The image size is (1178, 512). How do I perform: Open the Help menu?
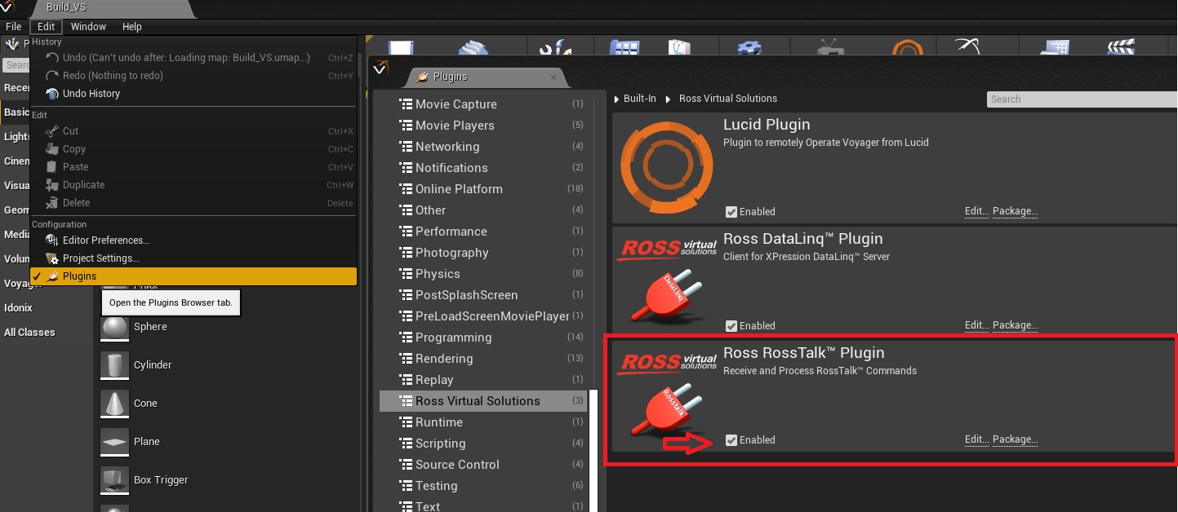click(132, 27)
